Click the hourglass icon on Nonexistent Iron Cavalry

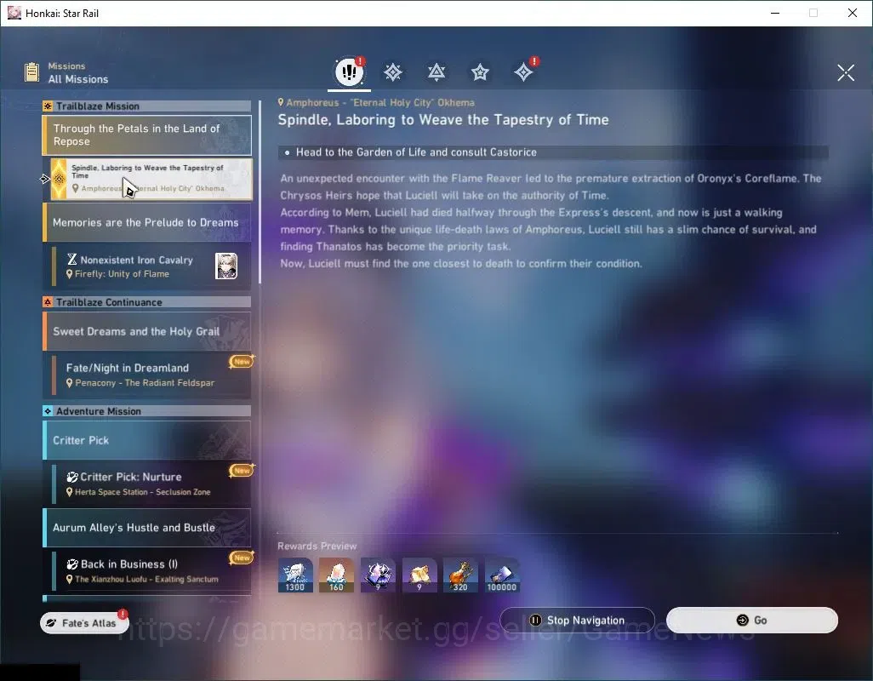coord(71,260)
